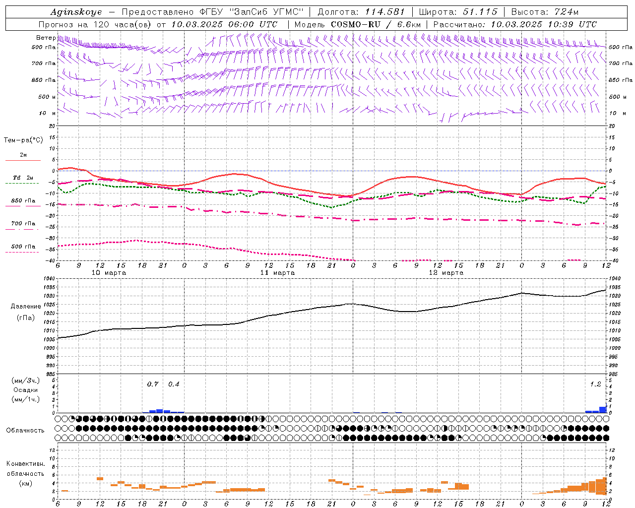Select the Тем-ра(°C) temperature panel label
The width and height of the screenshot is (635, 508).
23,140
